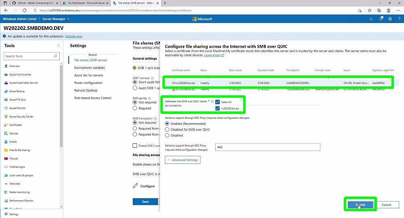This screenshot has height=218, width=404.
Task: Open Azure Security Center icon
Action: pos(6,117)
